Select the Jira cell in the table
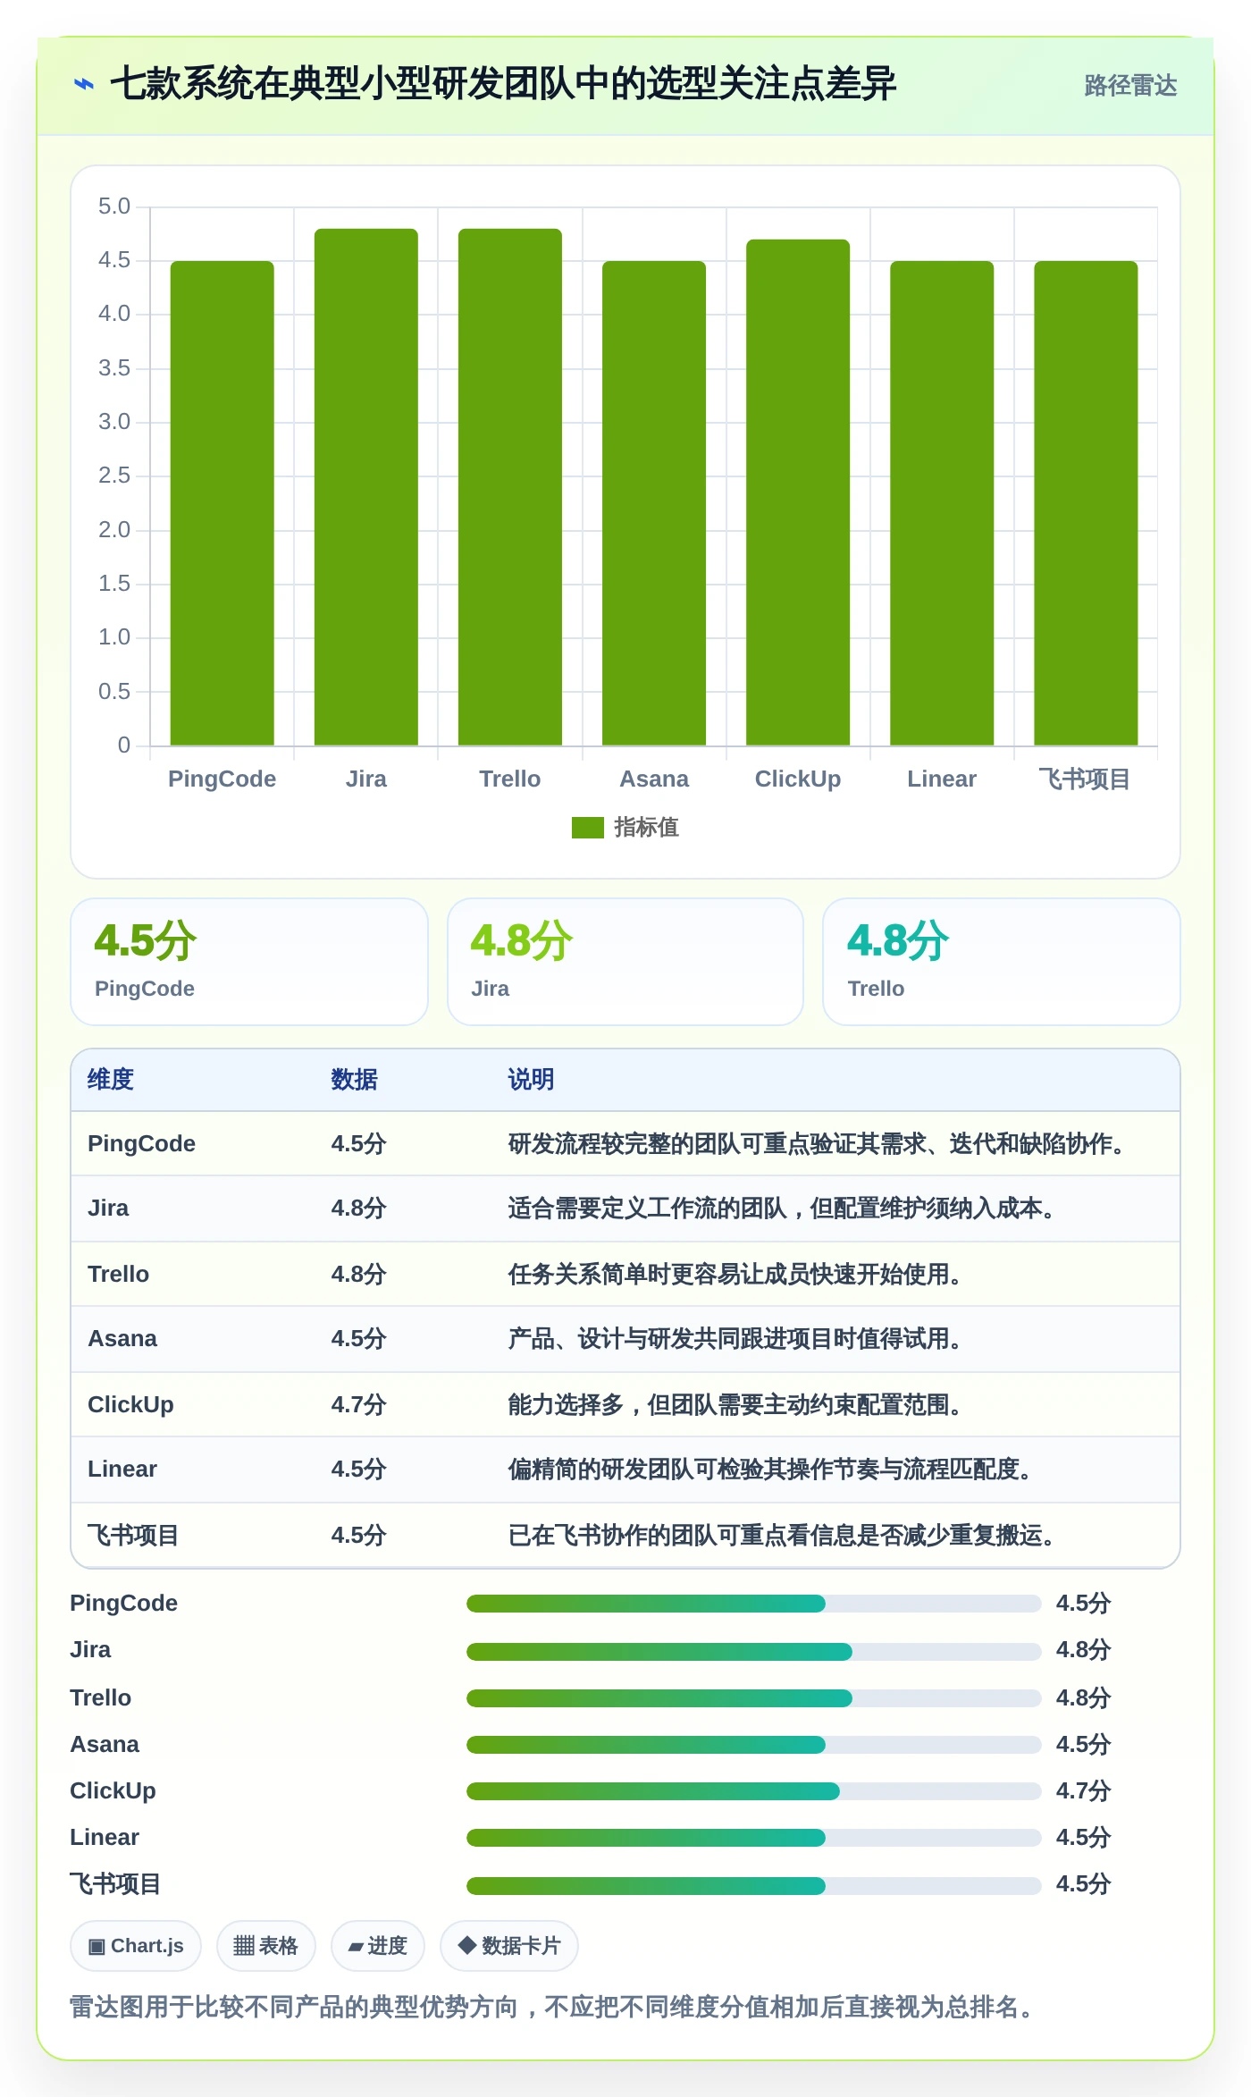 pos(108,1209)
